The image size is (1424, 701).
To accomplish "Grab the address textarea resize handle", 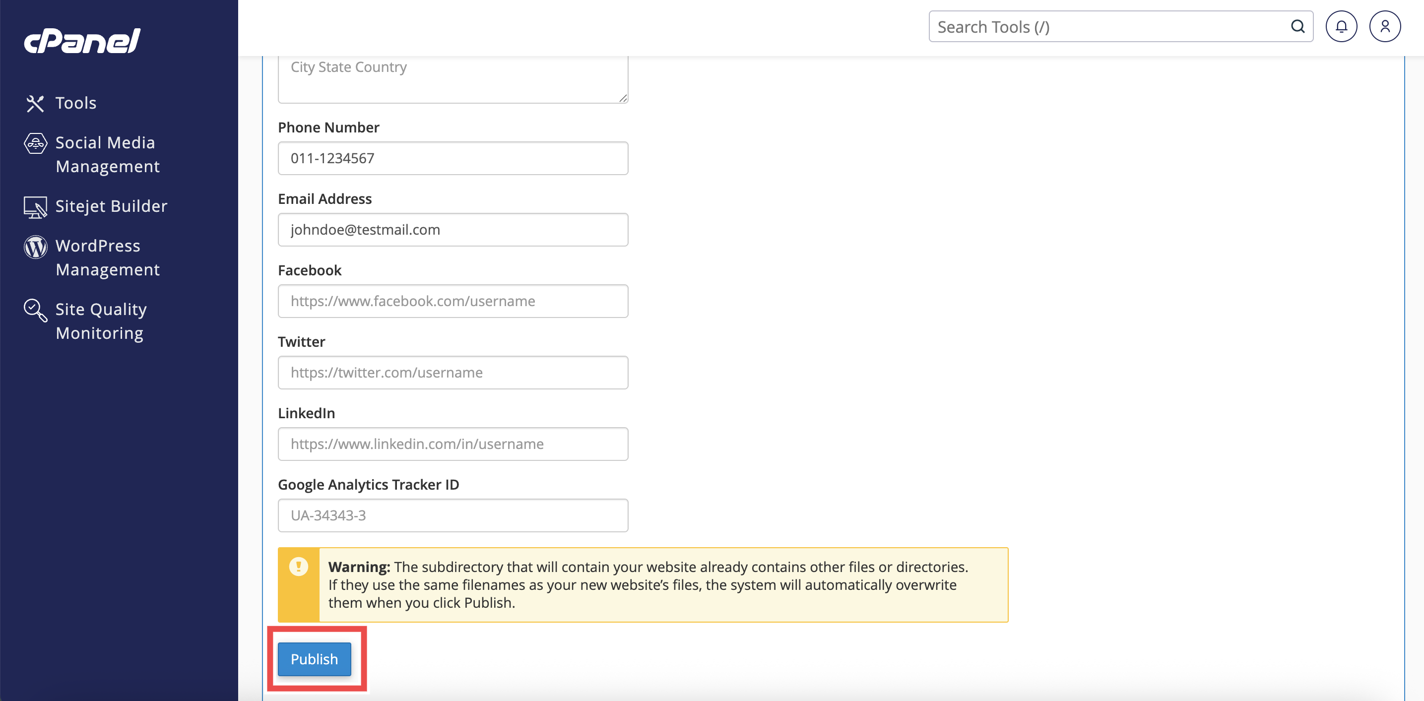I will click(623, 98).
